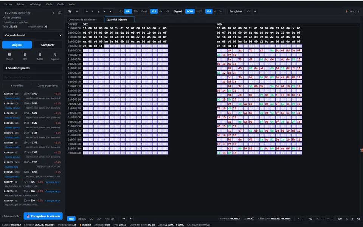Switch to Hex+2D view tab

[109, 219]
